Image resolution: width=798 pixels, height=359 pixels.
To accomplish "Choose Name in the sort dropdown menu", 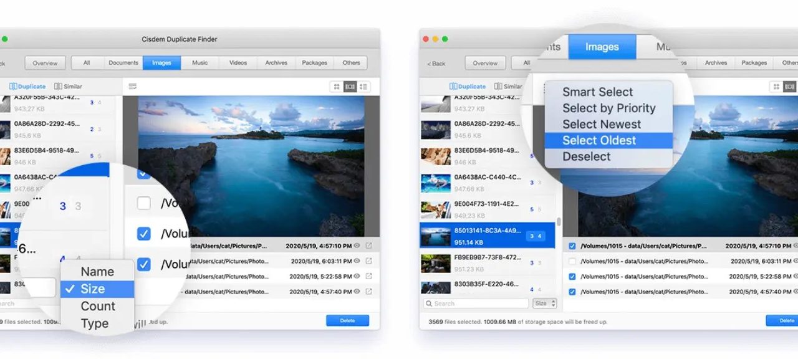I will pos(97,272).
